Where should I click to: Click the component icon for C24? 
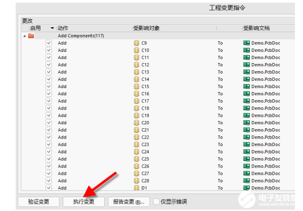click(x=137, y=152)
